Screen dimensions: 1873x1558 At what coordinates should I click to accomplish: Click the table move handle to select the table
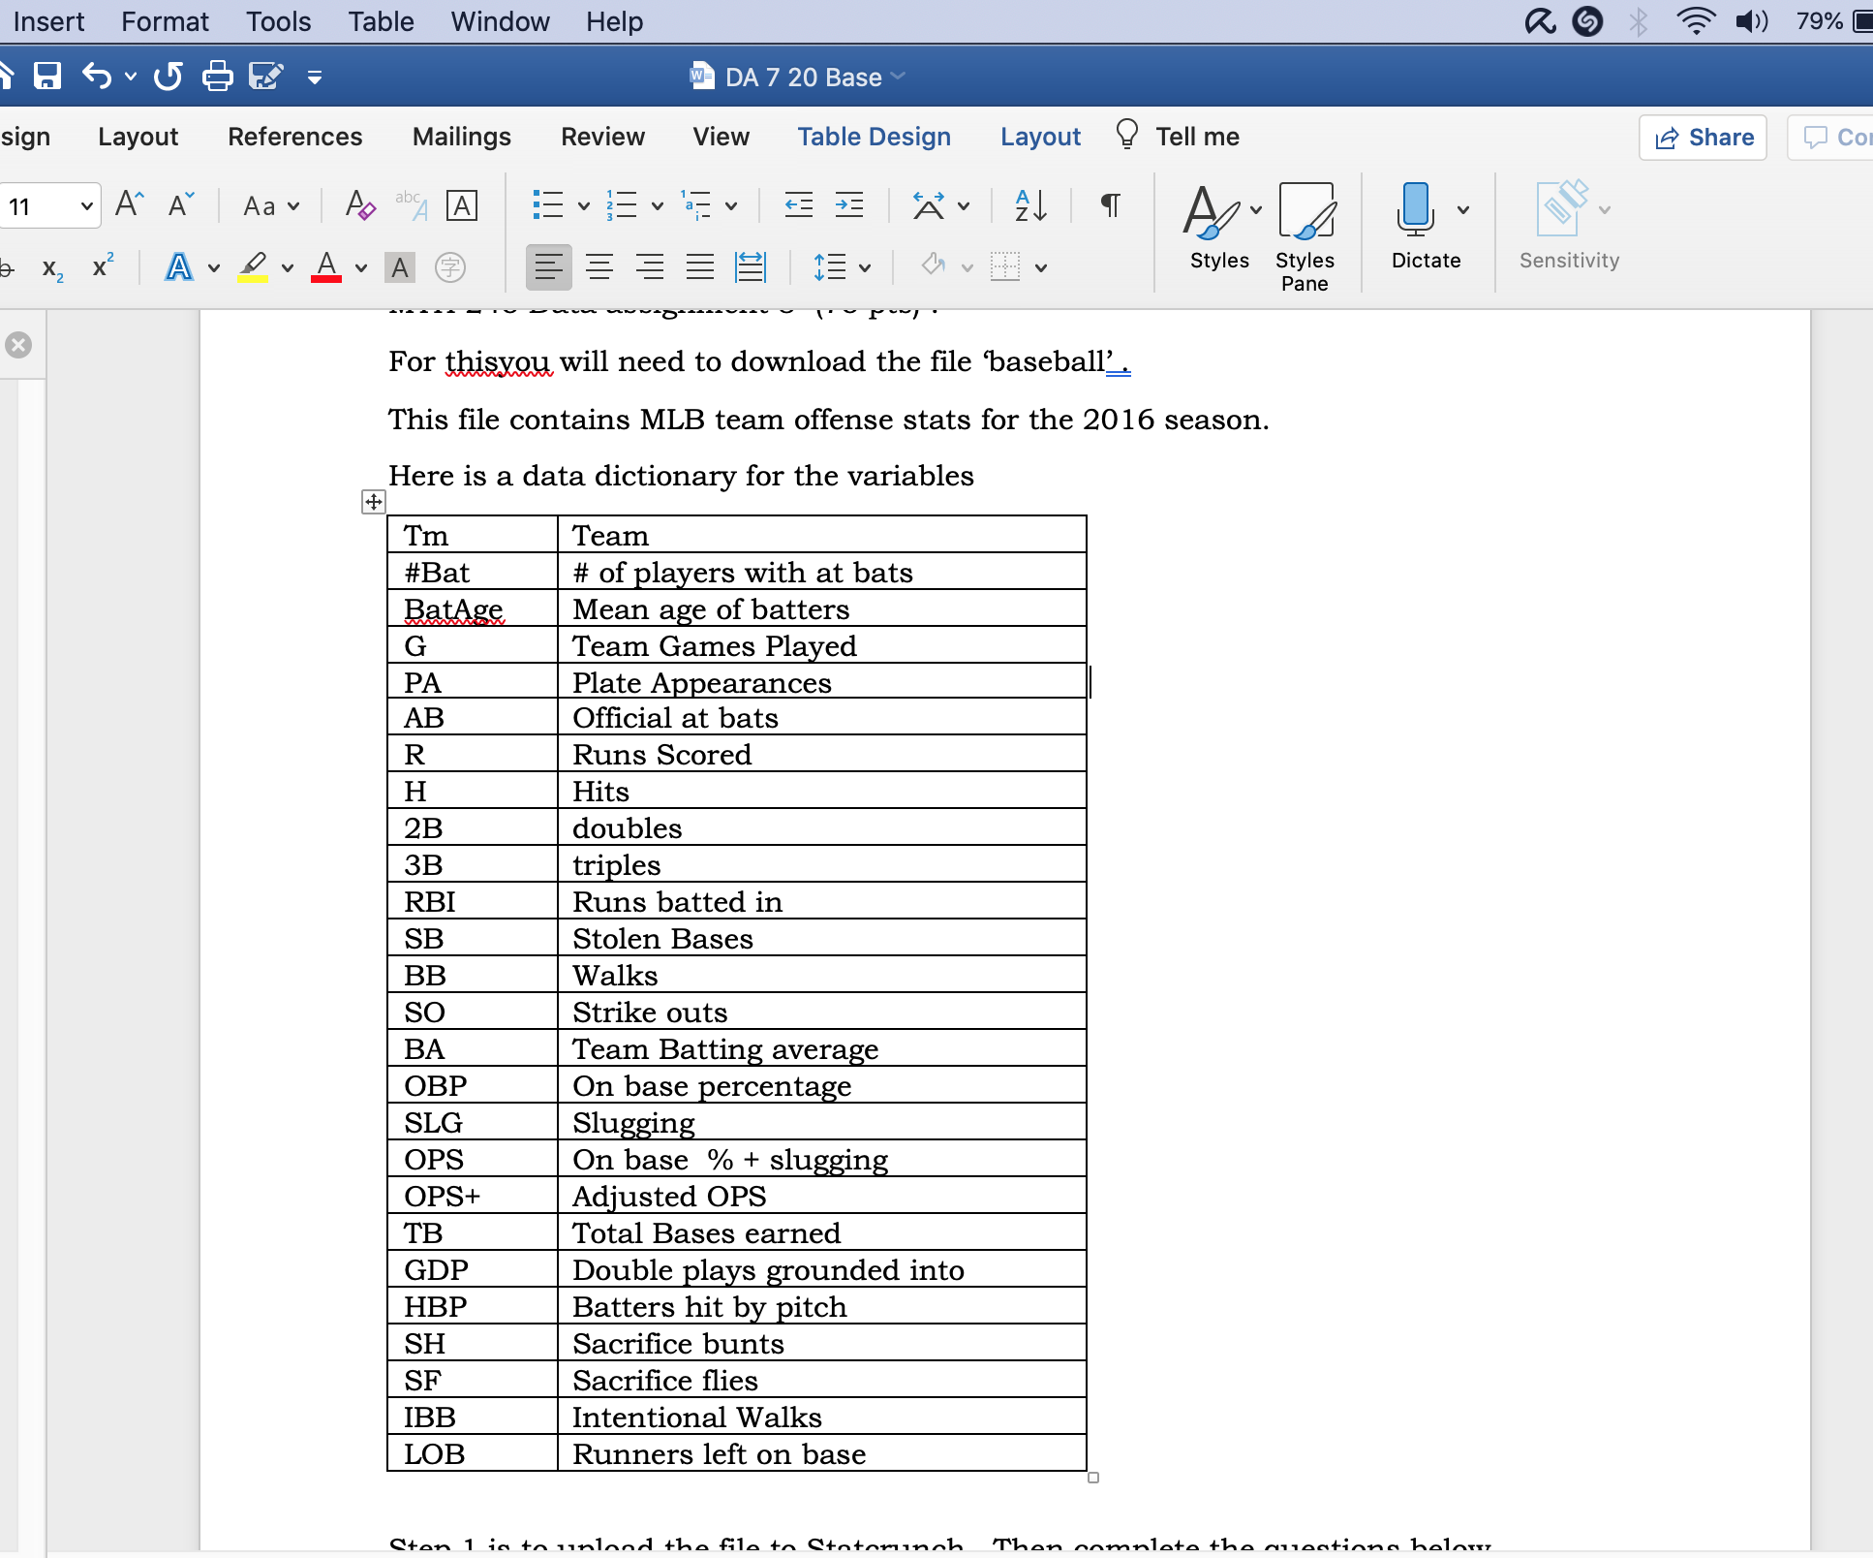click(373, 502)
